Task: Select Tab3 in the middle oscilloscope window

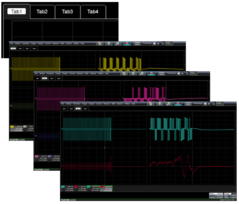Action: tap(51, 79)
